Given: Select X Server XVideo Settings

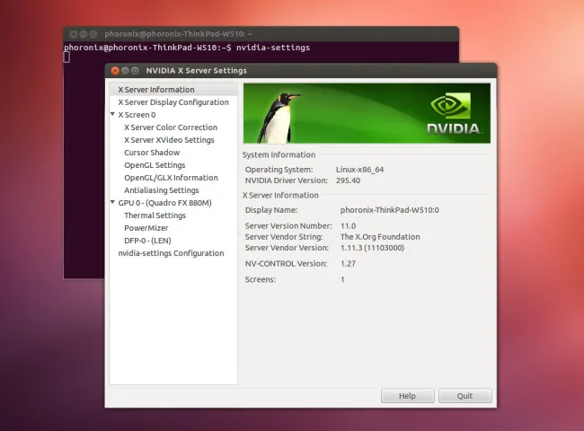Looking at the screenshot, I should 169,140.
